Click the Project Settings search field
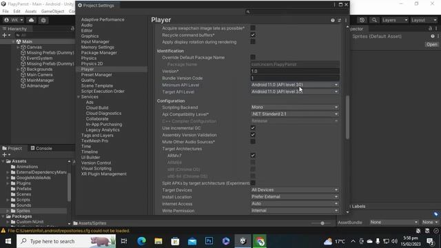The height and width of the screenshot is (248, 441). coord(296,12)
